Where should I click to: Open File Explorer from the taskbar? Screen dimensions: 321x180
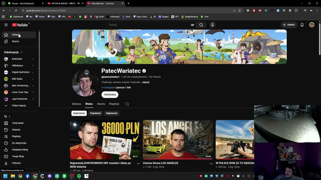13,176
